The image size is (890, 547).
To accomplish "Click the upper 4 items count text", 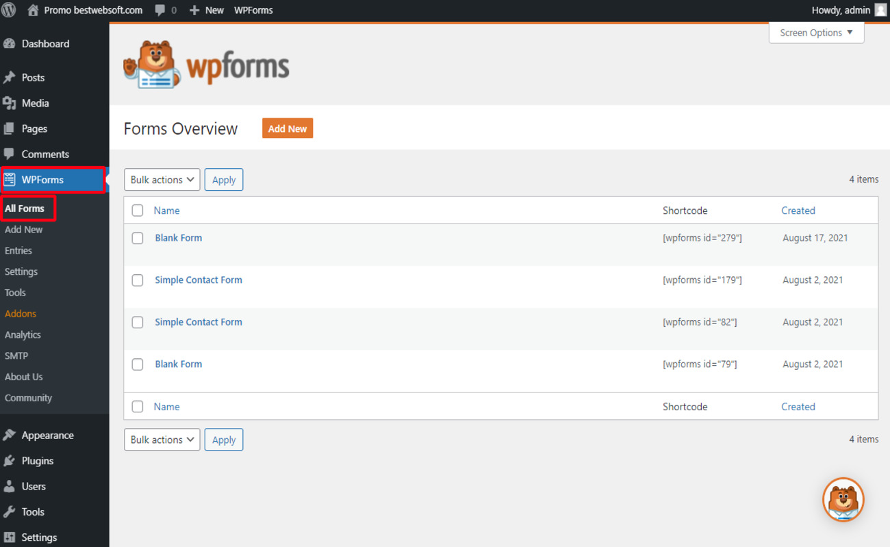I will [864, 179].
